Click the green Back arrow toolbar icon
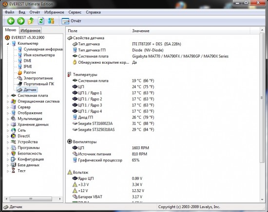Image resolution: width=268 pixels, height=212 pixels. (x=11, y=21)
